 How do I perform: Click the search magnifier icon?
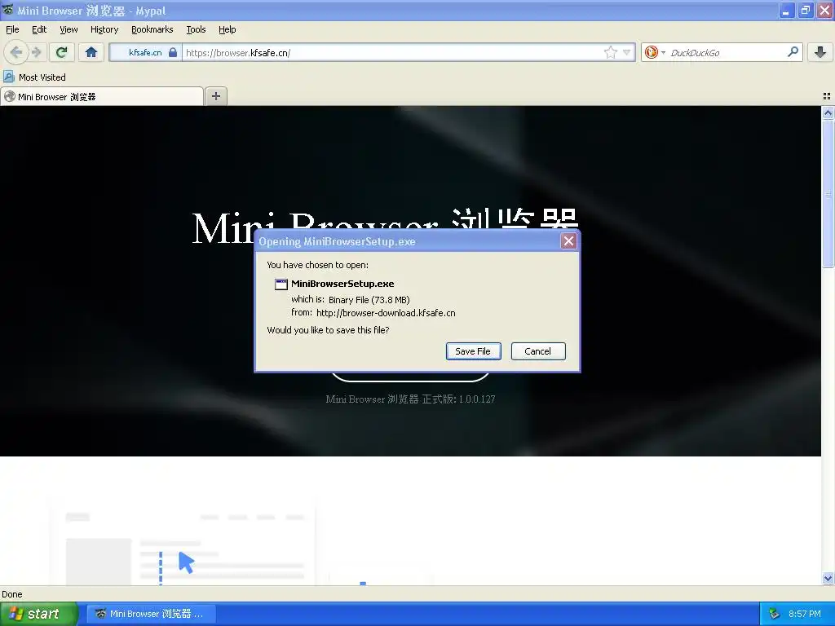coord(793,51)
